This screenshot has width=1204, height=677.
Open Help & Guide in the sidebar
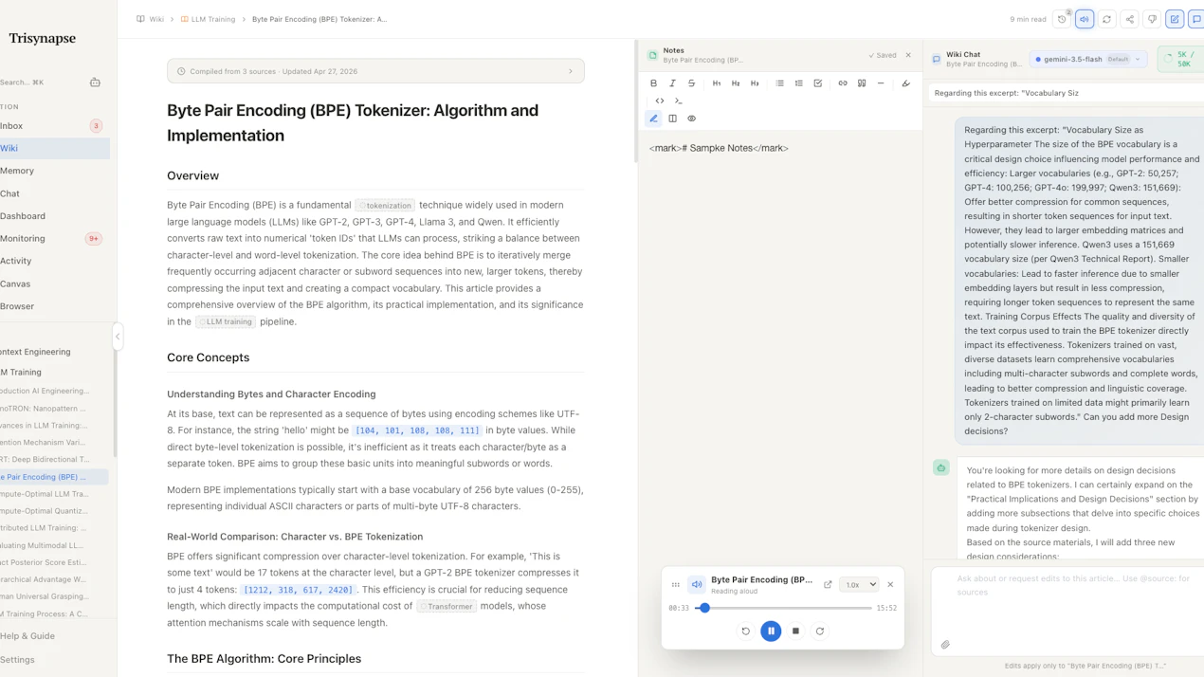52,636
